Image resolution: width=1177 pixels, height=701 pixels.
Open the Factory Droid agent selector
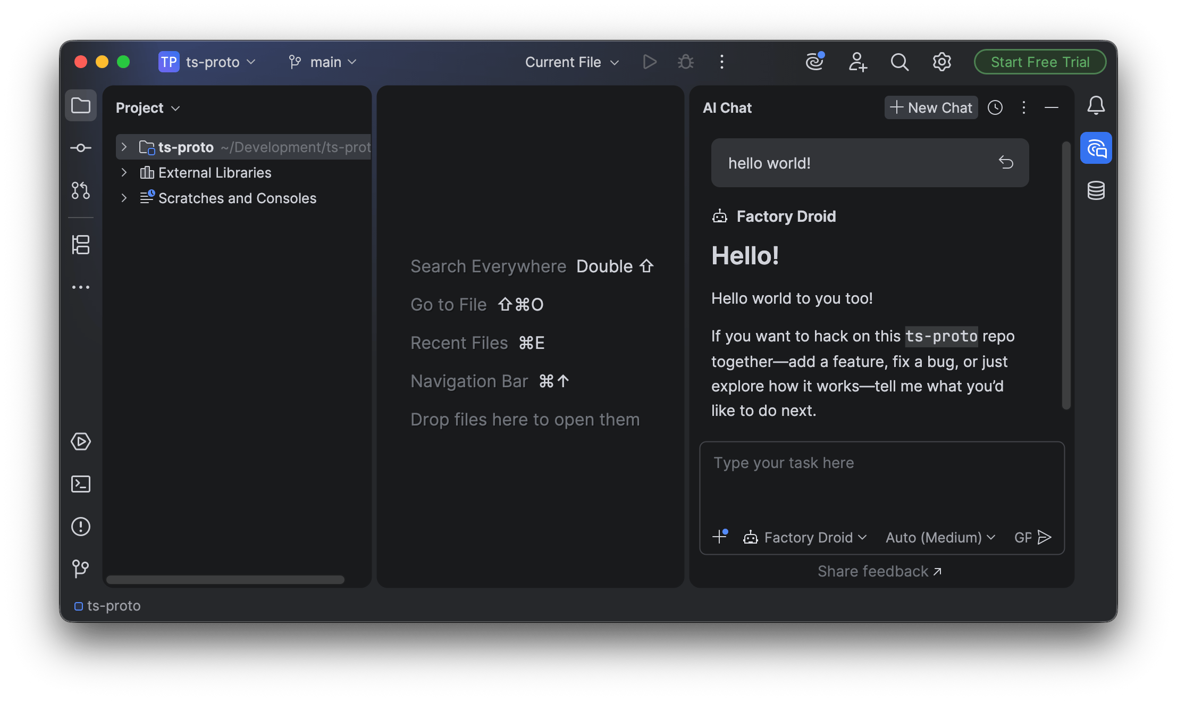[805, 537]
